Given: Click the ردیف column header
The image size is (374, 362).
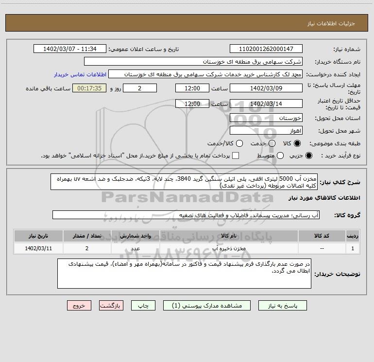Looking at the screenshot, I should 353,236.
